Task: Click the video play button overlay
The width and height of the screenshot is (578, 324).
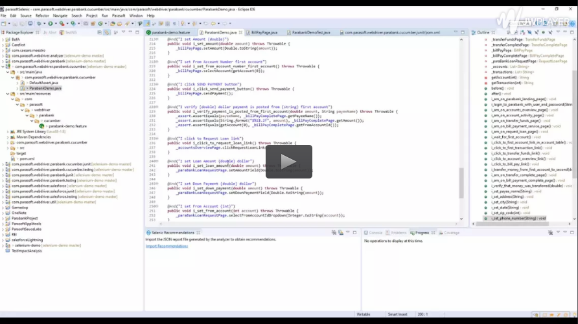Action: coord(288,162)
